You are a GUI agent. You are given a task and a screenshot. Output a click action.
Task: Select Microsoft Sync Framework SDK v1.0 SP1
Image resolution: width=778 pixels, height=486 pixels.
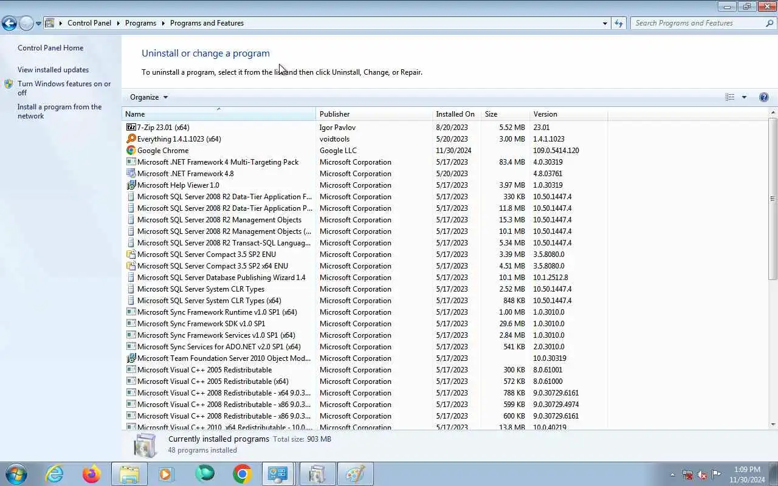(201, 324)
